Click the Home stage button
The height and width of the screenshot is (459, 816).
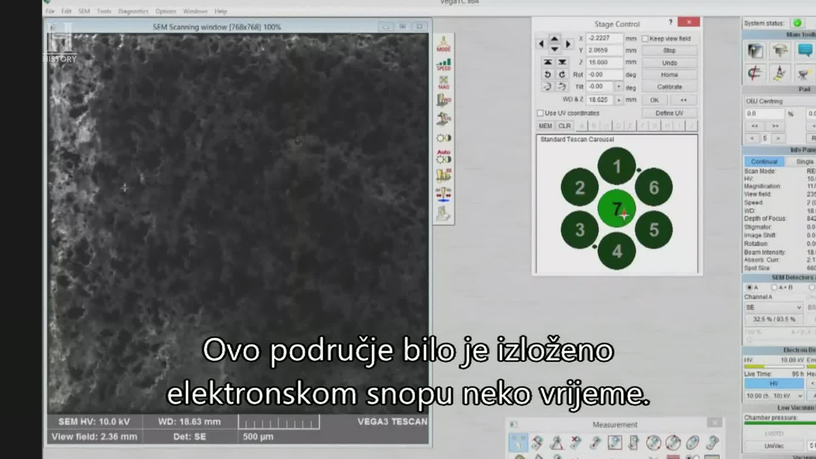(x=669, y=75)
